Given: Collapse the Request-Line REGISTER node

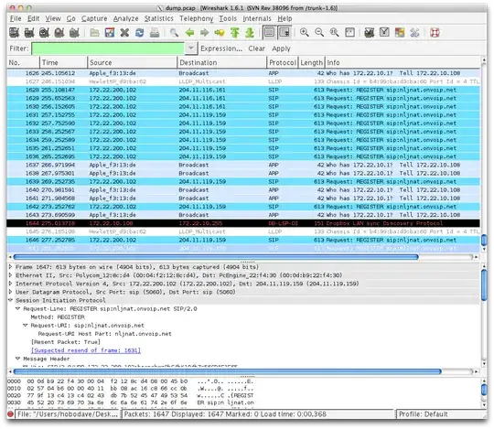Looking at the screenshot, I should [x=18, y=308].
